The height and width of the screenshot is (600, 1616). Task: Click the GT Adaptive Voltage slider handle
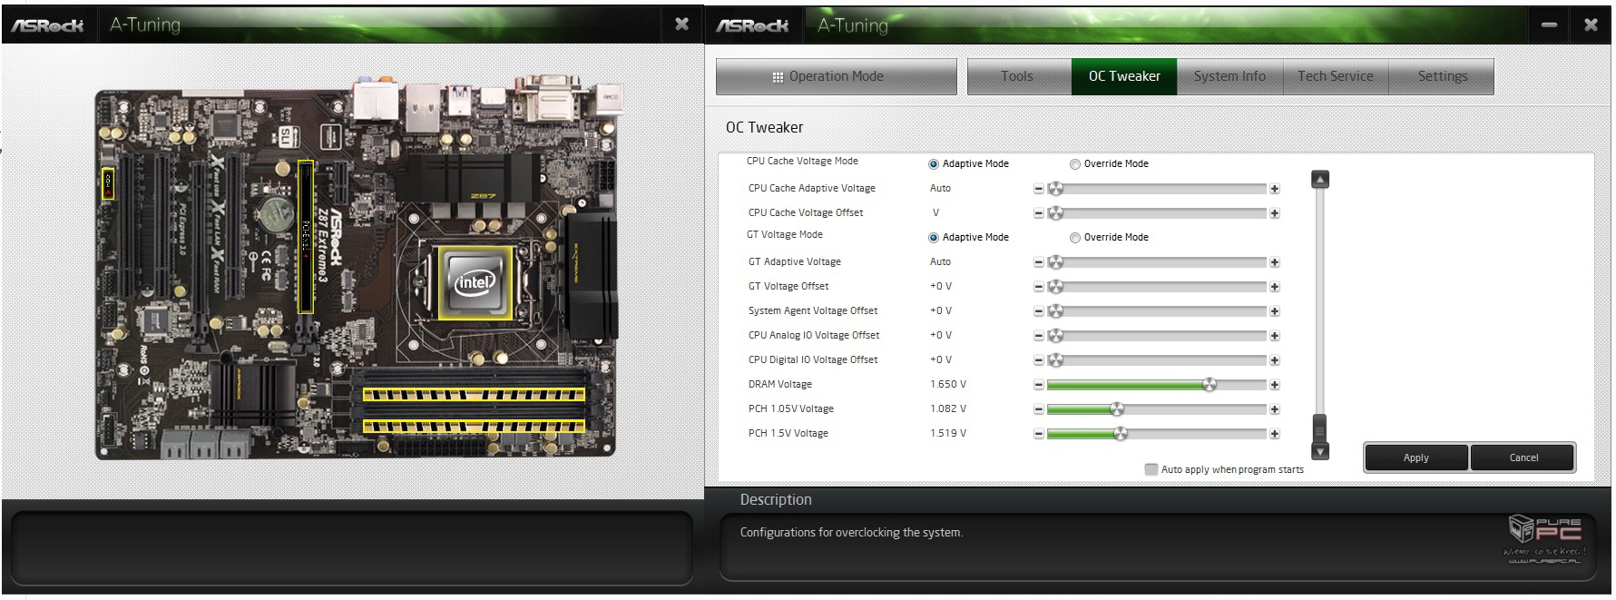(1055, 262)
